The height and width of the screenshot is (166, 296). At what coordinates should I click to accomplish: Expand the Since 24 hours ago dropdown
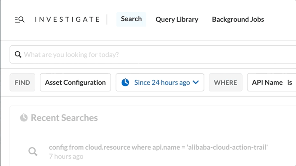pos(160,83)
